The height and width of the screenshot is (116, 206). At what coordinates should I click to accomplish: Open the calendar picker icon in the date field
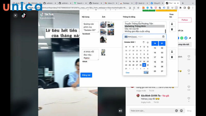click(163, 37)
